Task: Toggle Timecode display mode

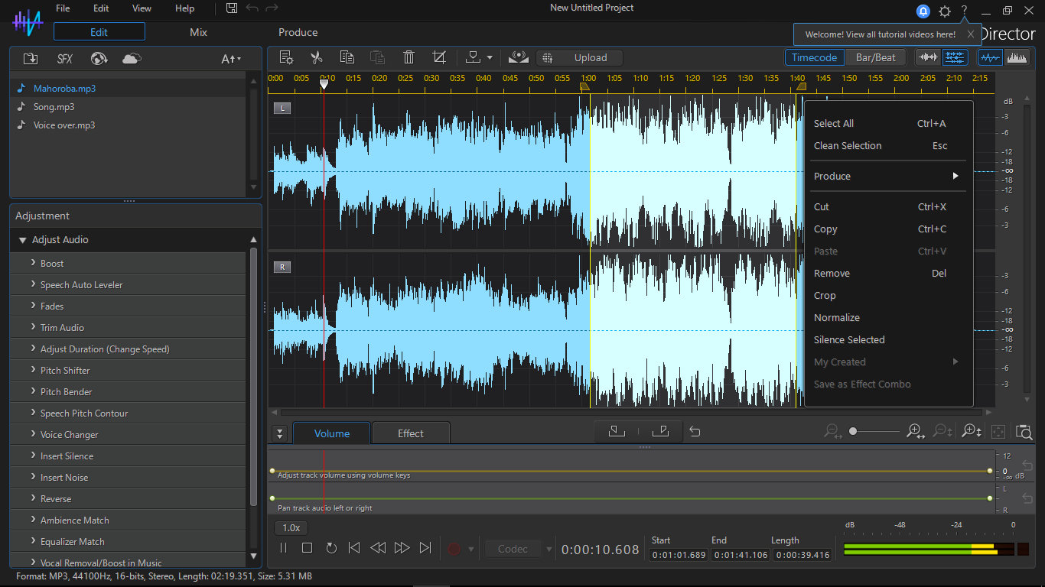Action: point(814,58)
